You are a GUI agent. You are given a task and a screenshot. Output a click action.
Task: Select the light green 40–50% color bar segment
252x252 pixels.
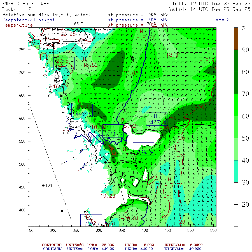(x=236, y=149)
